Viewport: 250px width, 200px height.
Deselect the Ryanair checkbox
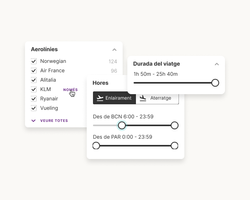coord(34,99)
